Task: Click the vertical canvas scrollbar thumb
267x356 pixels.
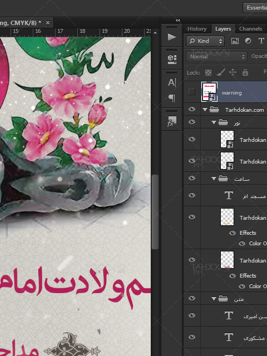Action: click(155, 211)
